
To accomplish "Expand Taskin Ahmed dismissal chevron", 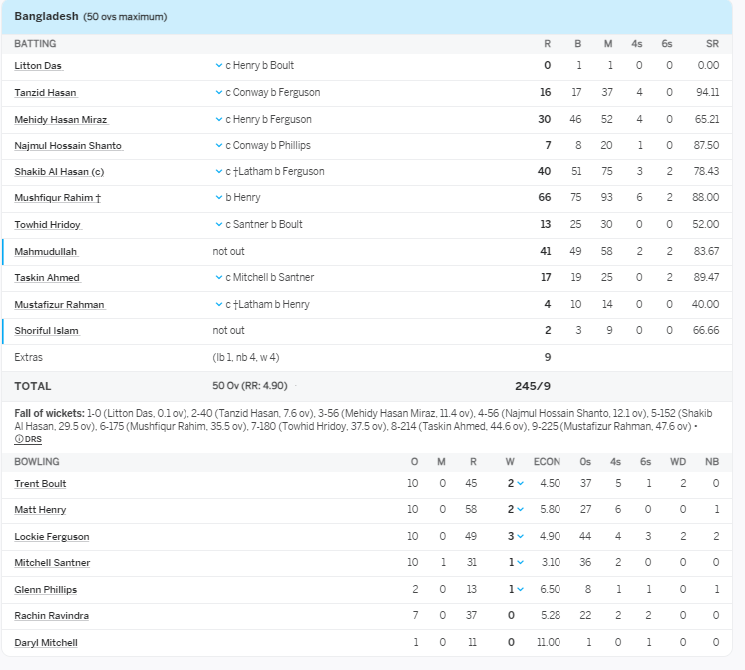I will pos(219,278).
